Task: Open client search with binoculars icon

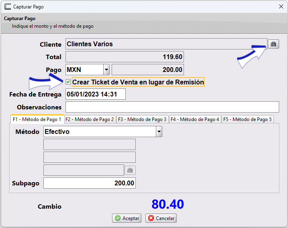Action: [273, 44]
